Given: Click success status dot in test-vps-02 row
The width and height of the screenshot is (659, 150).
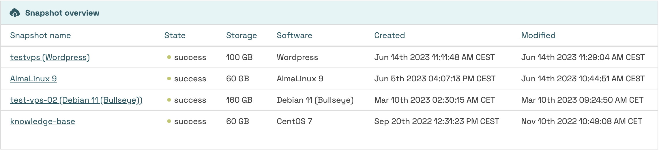Looking at the screenshot, I should (169, 100).
